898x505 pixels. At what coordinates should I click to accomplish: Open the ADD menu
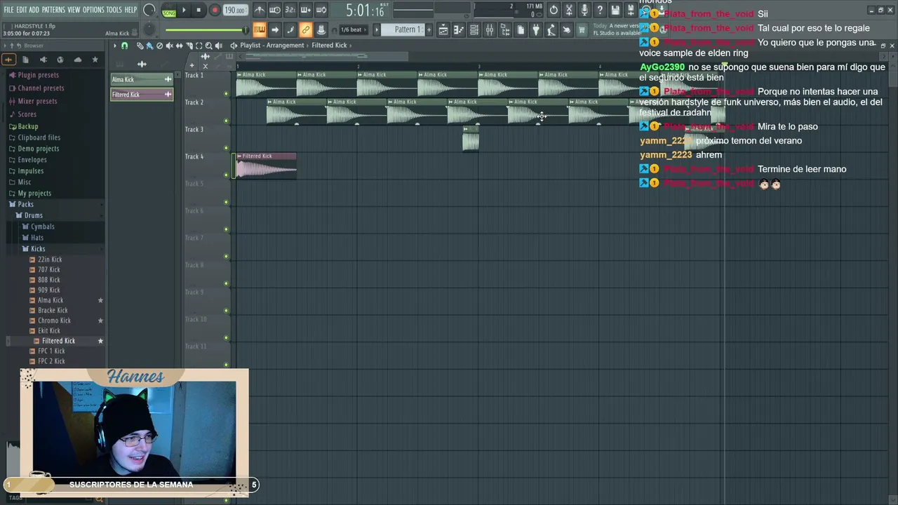[34, 10]
